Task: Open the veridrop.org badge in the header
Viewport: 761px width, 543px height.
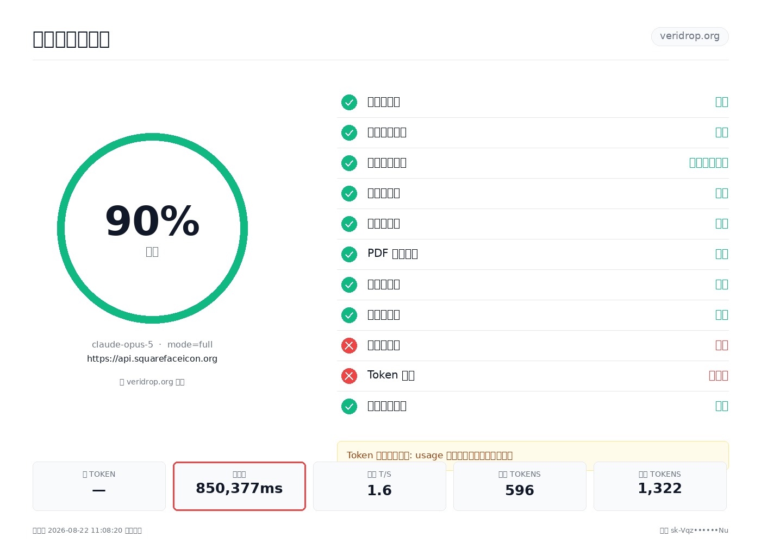Action: 690,36
